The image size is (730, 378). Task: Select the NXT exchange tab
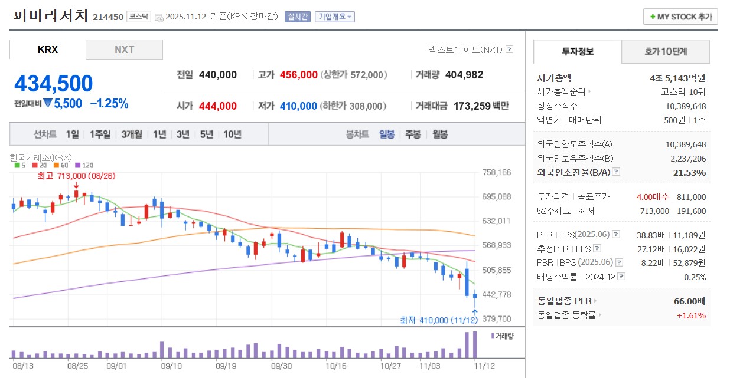coord(124,50)
